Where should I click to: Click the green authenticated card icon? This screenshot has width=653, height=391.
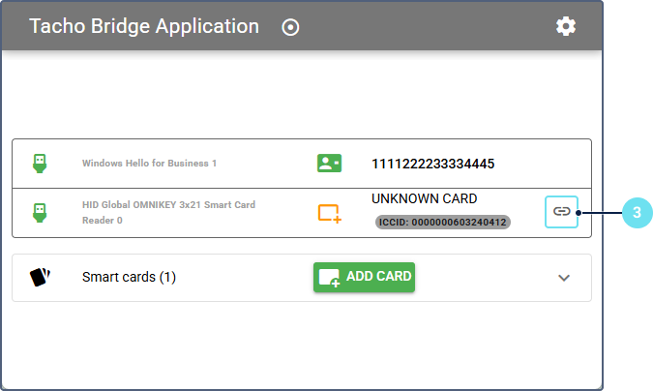click(329, 164)
